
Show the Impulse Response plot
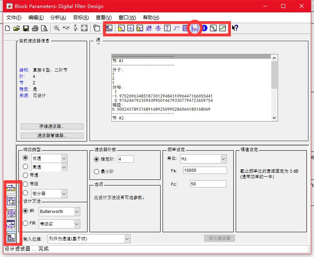[167, 28]
